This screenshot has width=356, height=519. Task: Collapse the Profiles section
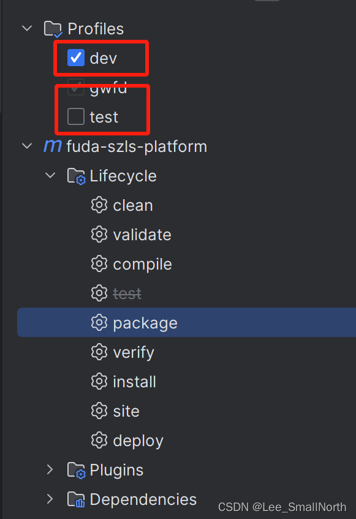click(26, 28)
